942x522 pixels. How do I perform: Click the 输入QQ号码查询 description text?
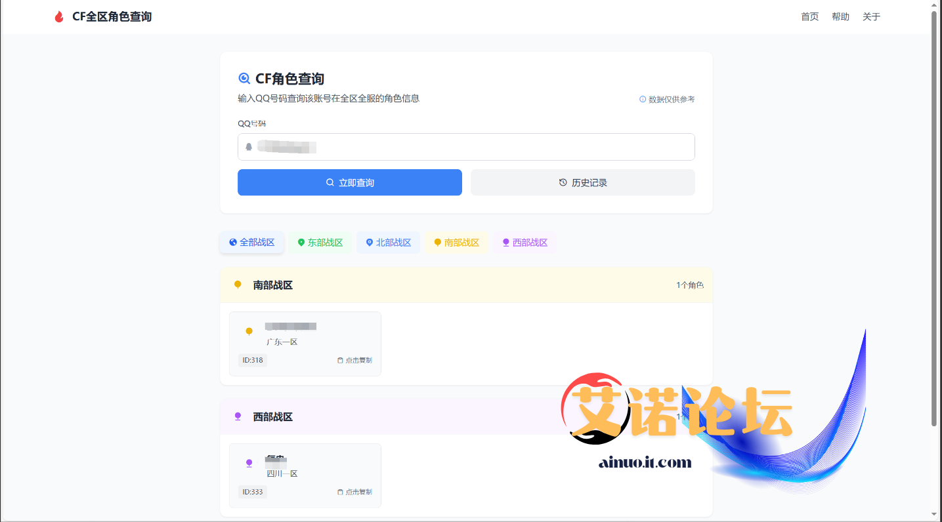click(x=328, y=98)
